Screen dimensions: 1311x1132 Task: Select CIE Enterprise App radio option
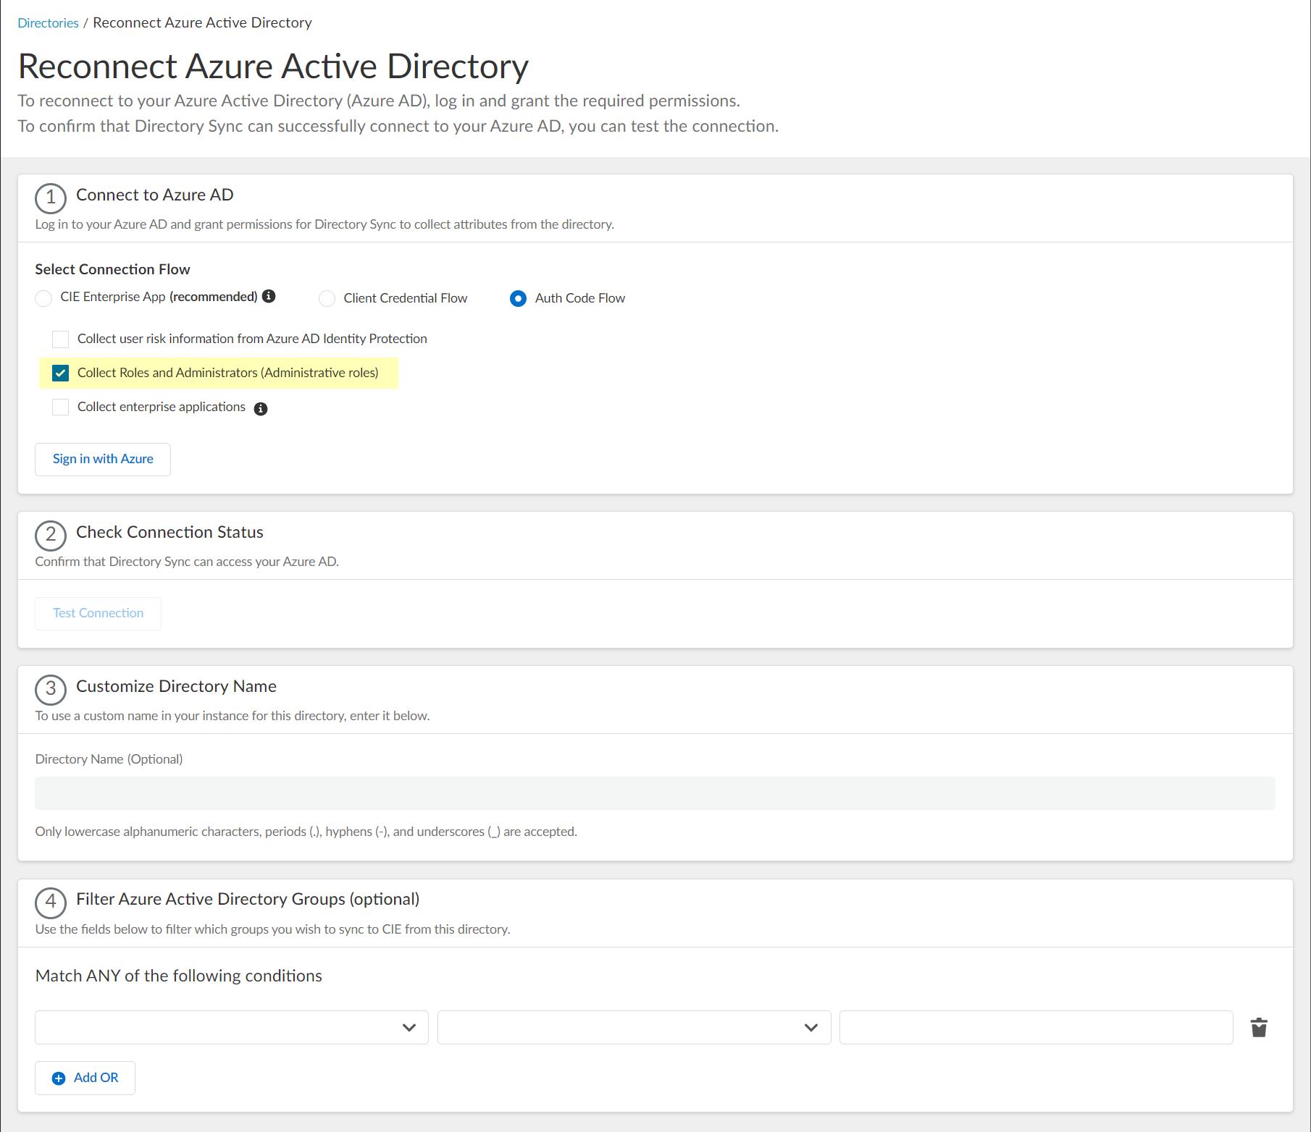coord(43,298)
